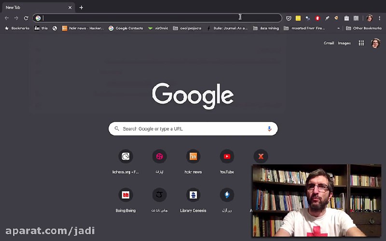Open the clipboard extension icon
The height and width of the screenshot is (241, 386).
point(346,18)
